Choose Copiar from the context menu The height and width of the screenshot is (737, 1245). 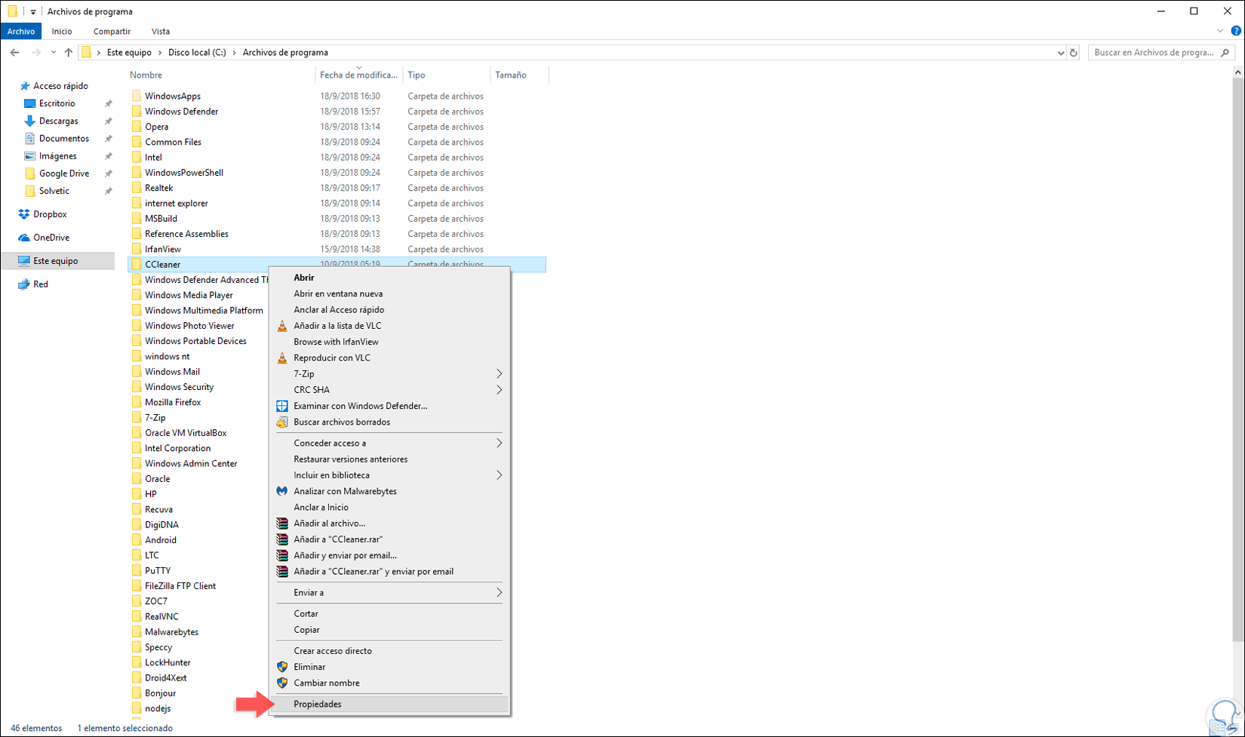pos(390,630)
